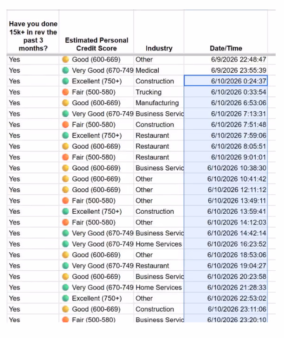Select 'Home Services' in the 21:28:33 row

coord(159,287)
